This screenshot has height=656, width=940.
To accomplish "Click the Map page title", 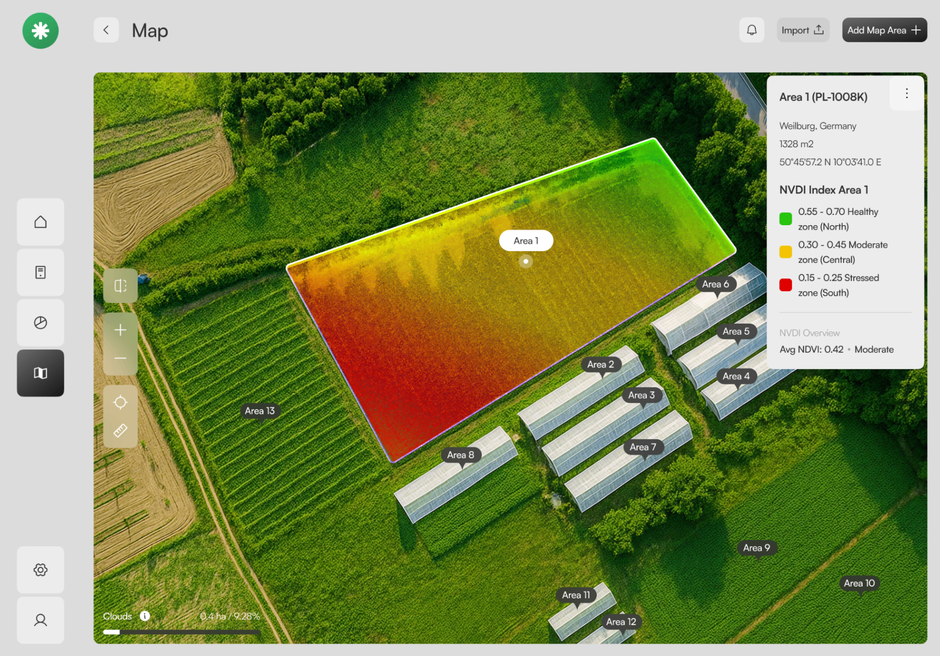I will 150,31.
